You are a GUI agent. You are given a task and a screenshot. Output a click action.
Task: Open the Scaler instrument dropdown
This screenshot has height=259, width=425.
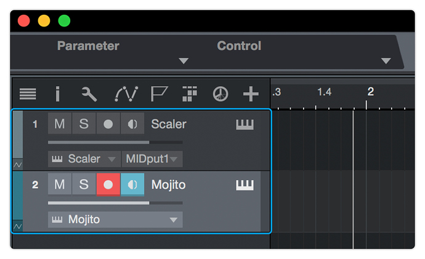pyautogui.click(x=84, y=159)
